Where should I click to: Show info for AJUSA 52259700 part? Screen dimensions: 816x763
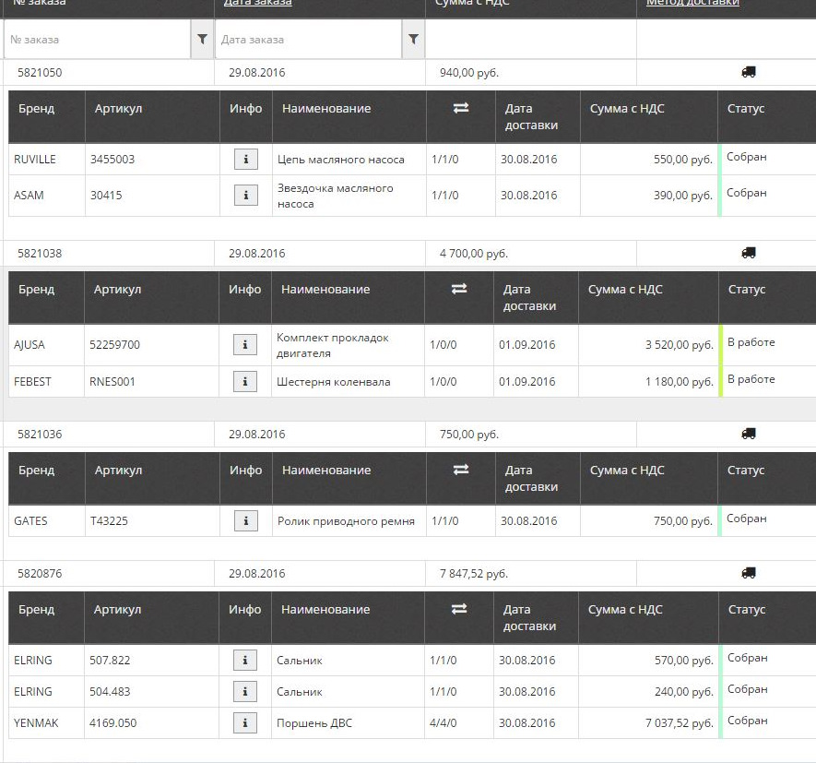pos(245,344)
